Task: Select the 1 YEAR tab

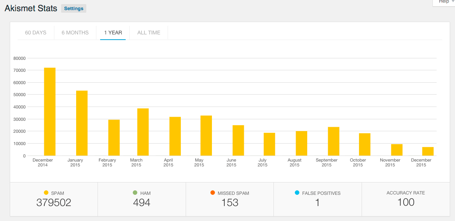Action: (113, 33)
